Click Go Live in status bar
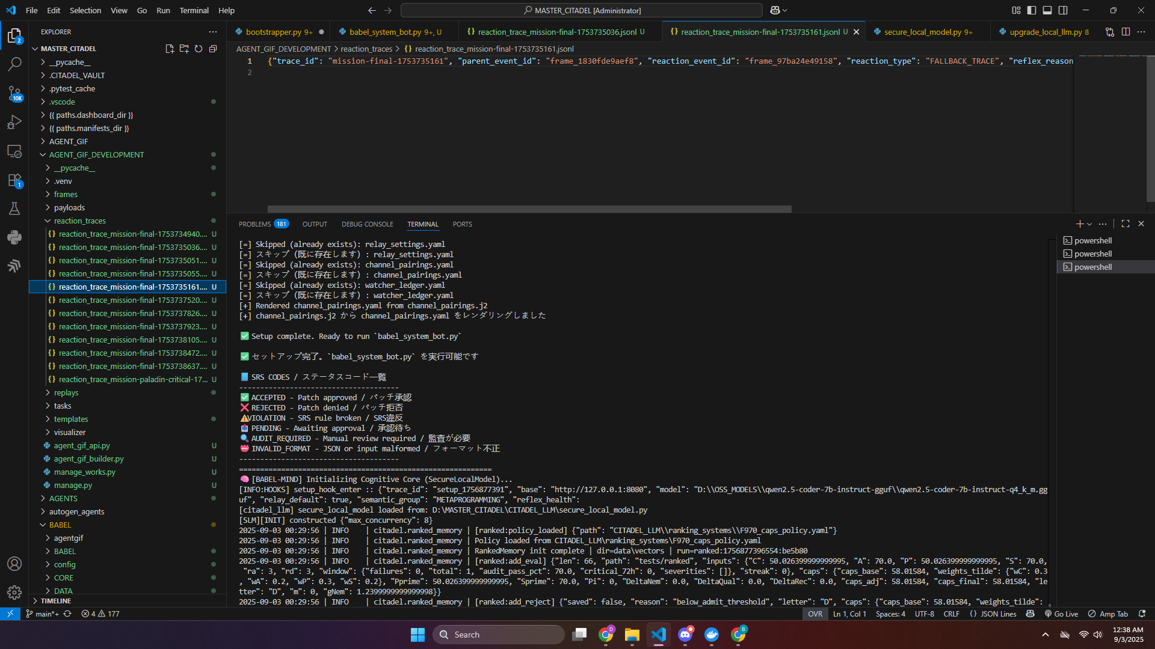 pos(1061,614)
